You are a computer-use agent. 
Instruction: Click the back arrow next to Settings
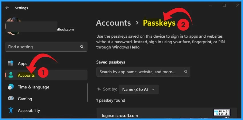[7, 8]
